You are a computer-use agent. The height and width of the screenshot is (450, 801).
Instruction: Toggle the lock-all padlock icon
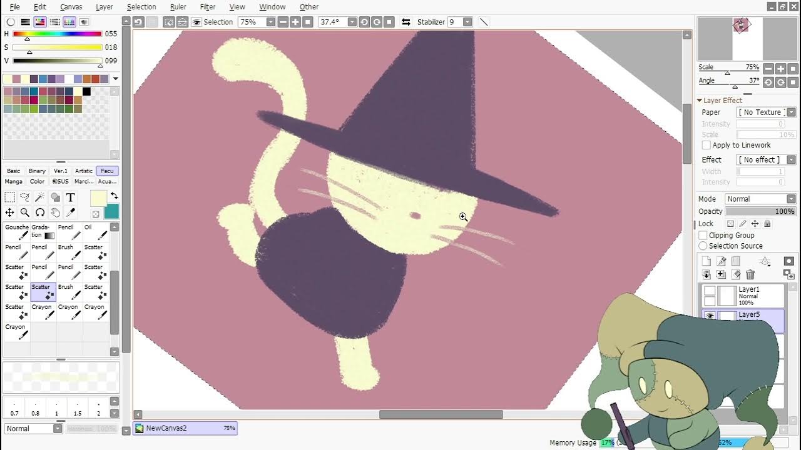coord(767,224)
